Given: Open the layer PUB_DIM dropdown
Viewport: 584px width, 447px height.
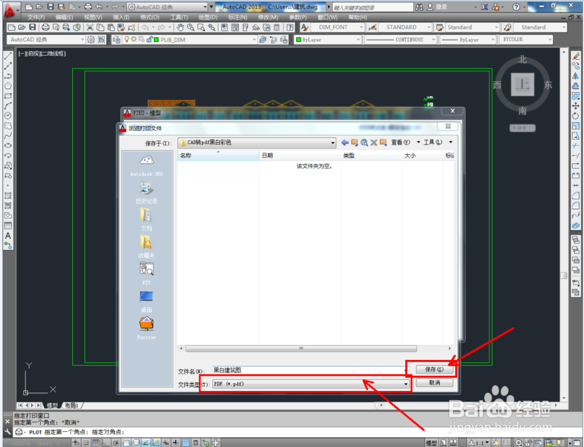Looking at the screenshot, I should point(190,40).
